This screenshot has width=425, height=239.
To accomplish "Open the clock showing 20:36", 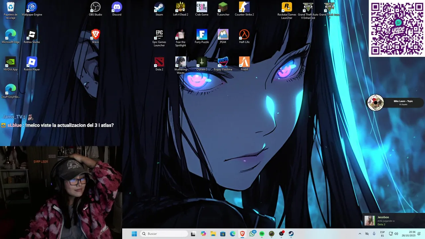I will pyautogui.click(x=408, y=234).
